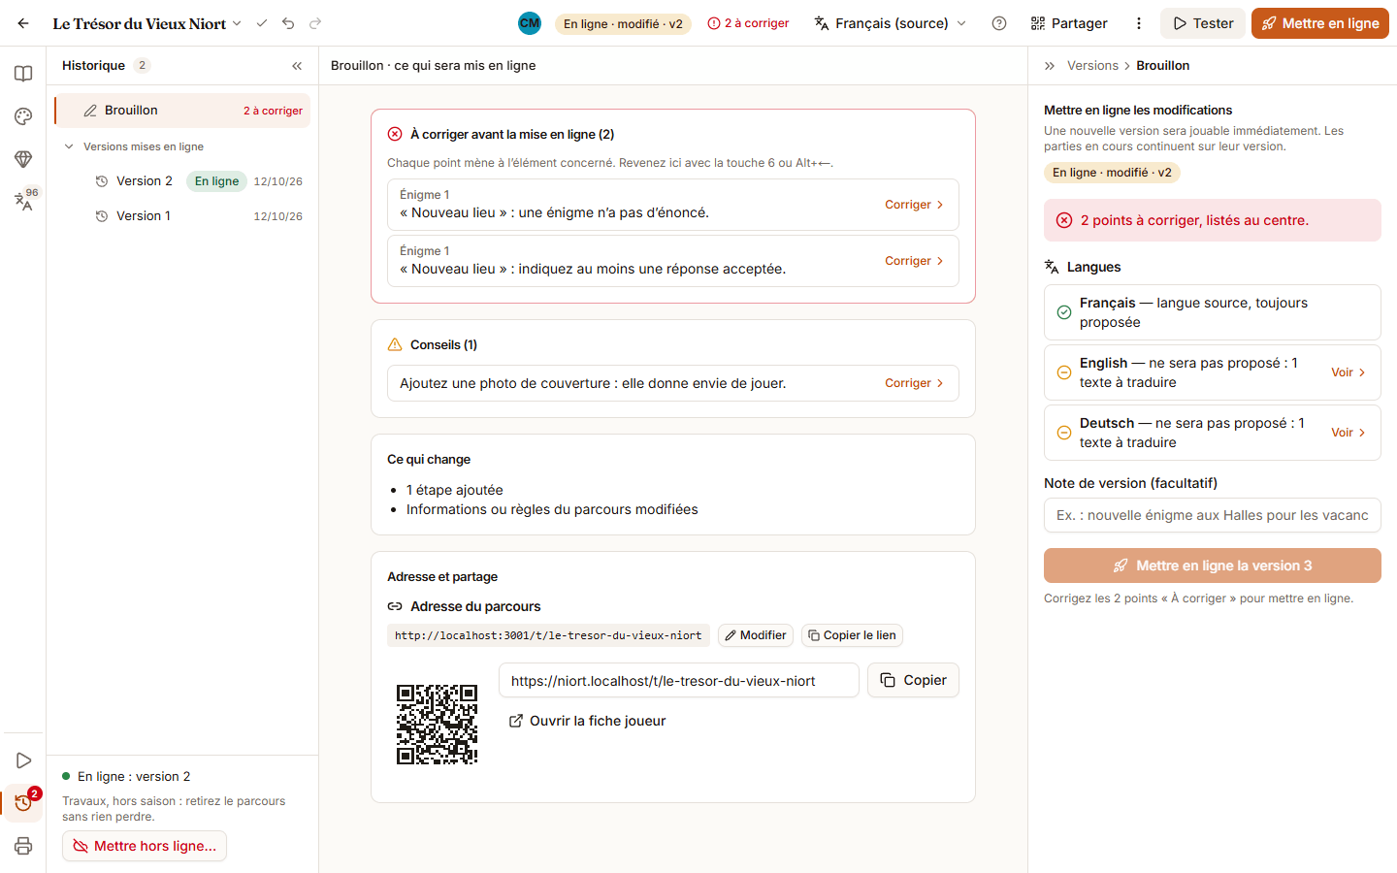Click the QR code image
Image resolution: width=1397 pixels, height=873 pixels.
(x=437, y=725)
